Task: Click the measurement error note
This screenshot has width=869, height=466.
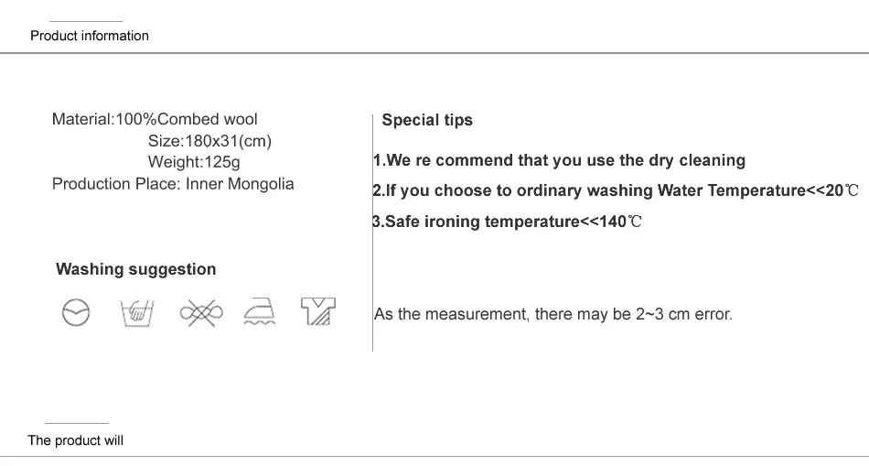Action: pos(553,314)
